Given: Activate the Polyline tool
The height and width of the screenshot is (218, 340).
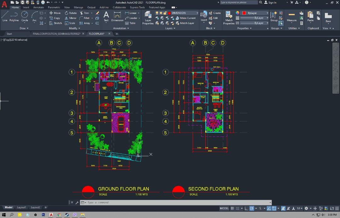Looking at the screenshot, I should coord(14,16).
